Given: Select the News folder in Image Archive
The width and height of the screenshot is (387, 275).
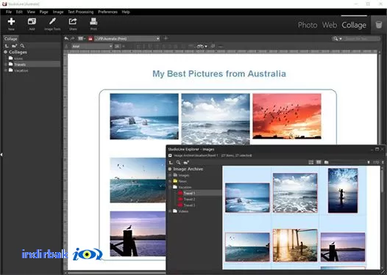Looking at the screenshot, I should click(182, 181).
